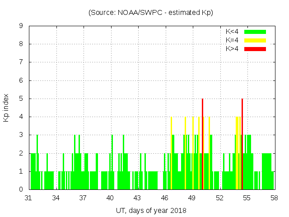Click the y-axis tick label 5
The image size is (289, 217).
click(21, 99)
